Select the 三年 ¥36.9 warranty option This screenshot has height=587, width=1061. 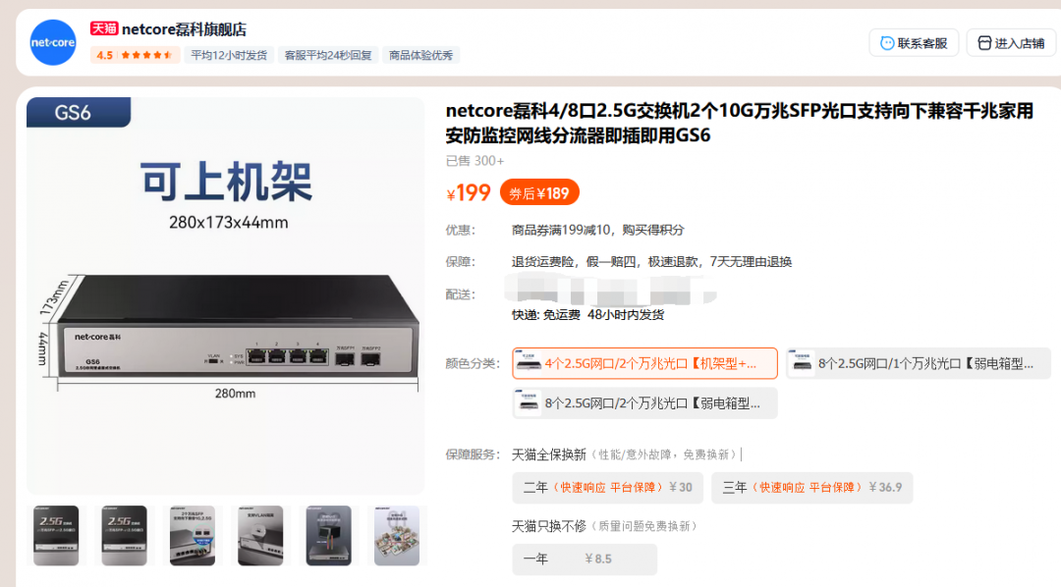click(810, 487)
